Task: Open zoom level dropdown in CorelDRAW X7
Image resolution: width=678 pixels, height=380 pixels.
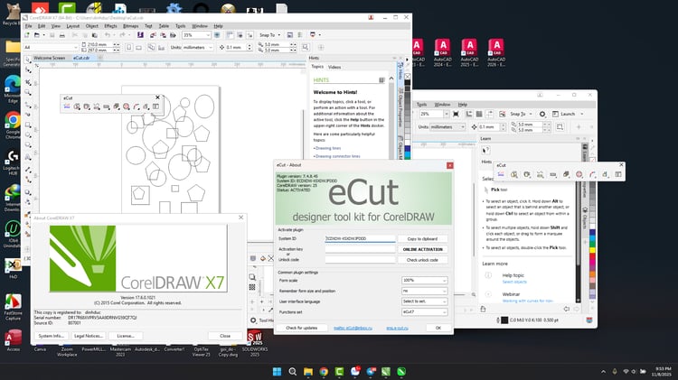Action: pyautogui.click(x=208, y=35)
